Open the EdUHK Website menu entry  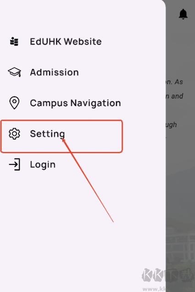tap(66, 41)
